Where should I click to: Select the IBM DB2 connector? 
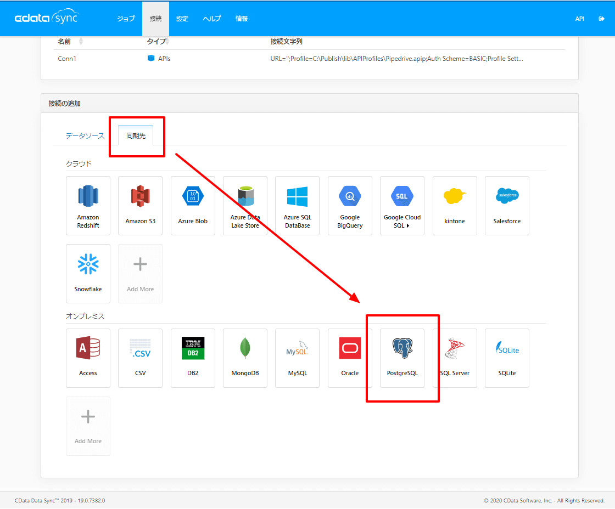point(193,358)
